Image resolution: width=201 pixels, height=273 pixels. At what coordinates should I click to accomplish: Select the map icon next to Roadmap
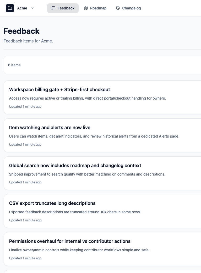click(x=86, y=8)
